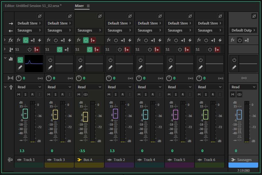Screen dimensions: 262x175
Task: Select the Track 1 name label
Action: point(29,160)
